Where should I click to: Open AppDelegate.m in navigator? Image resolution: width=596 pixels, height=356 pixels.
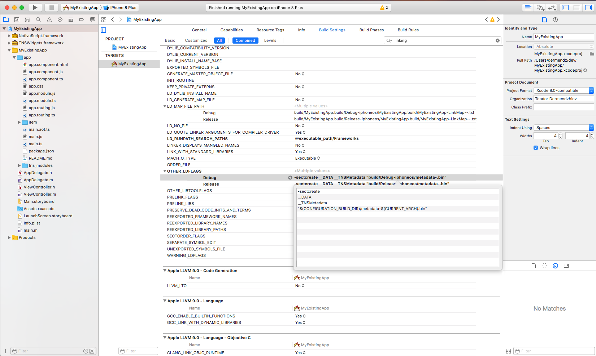(38, 180)
